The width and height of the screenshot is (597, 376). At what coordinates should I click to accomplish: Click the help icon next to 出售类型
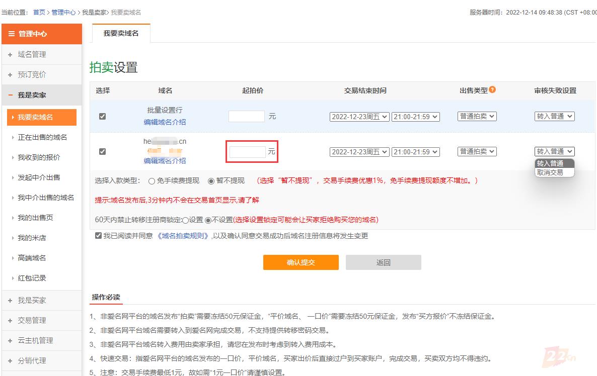point(492,89)
